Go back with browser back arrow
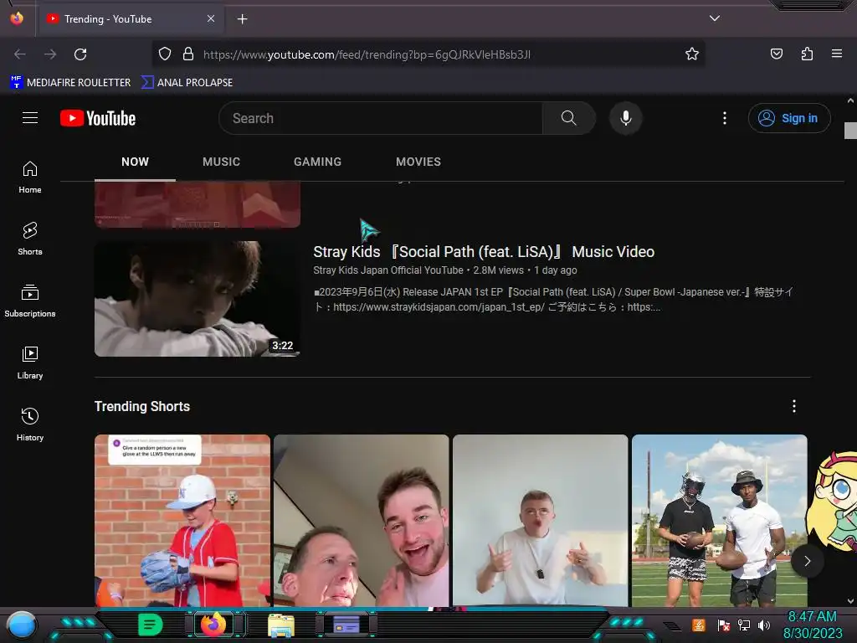The image size is (857, 643). click(20, 54)
